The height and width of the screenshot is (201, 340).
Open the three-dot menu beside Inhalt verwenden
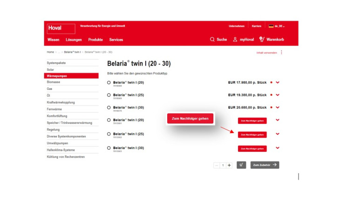tap(281, 53)
